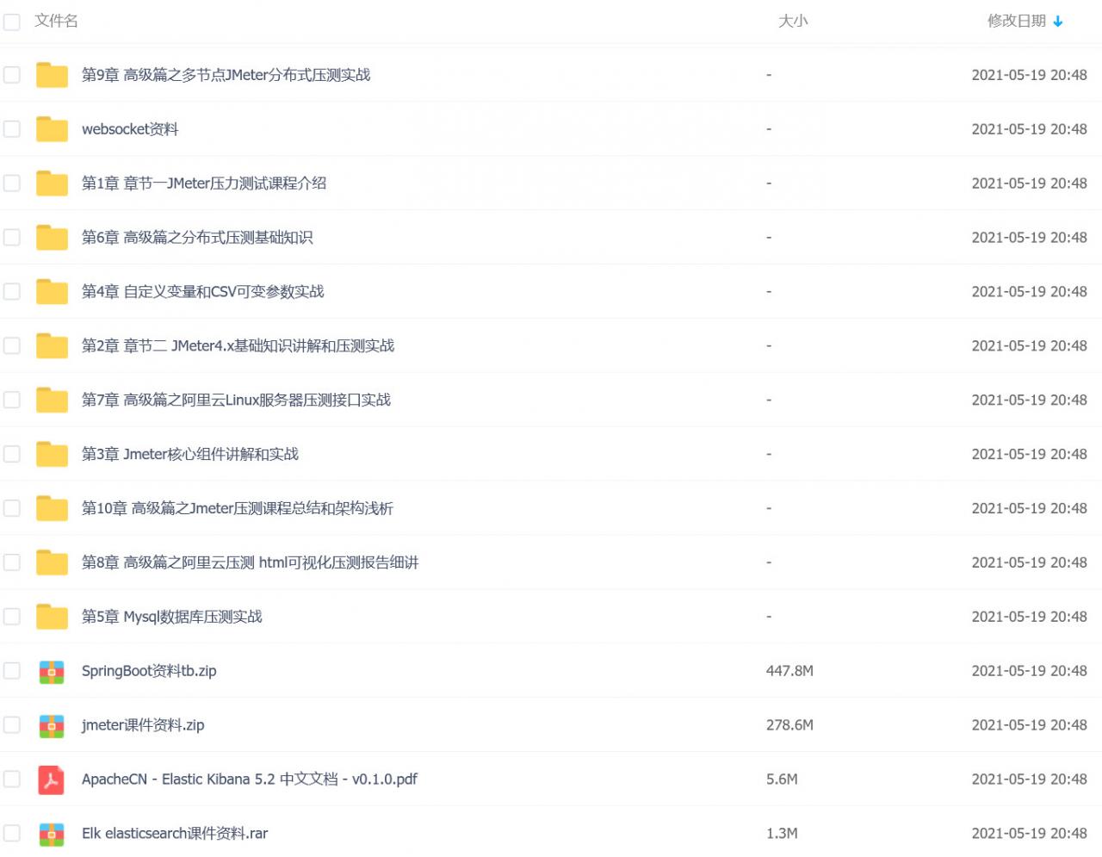This screenshot has width=1102, height=857.
Task: Click the 5.6M size value
Action: tap(782, 779)
